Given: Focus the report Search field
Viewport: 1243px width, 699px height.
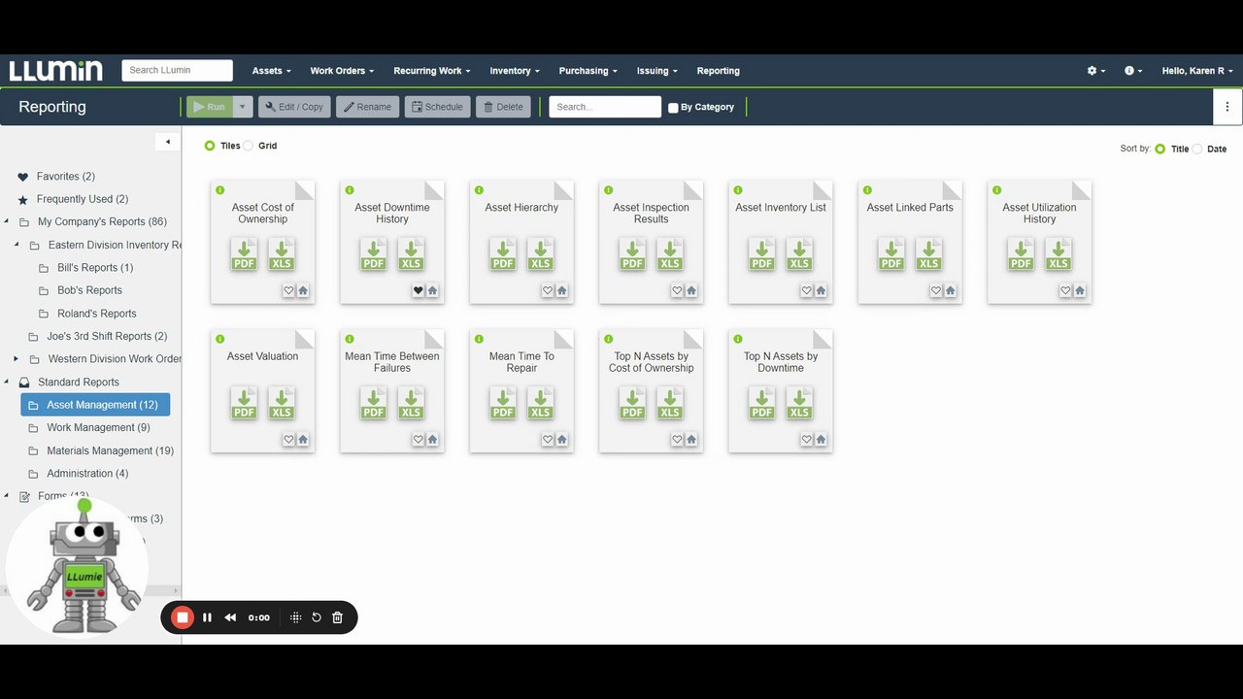Looking at the screenshot, I should [x=605, y=107].
